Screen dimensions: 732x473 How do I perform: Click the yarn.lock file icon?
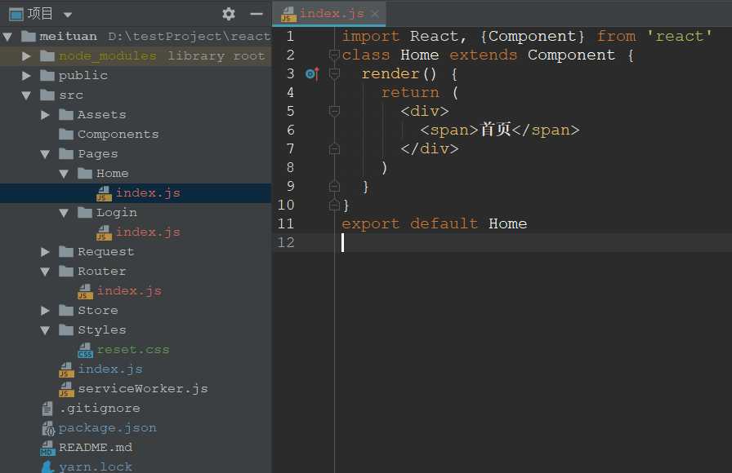pyautogui.click(x=47, y=467)
